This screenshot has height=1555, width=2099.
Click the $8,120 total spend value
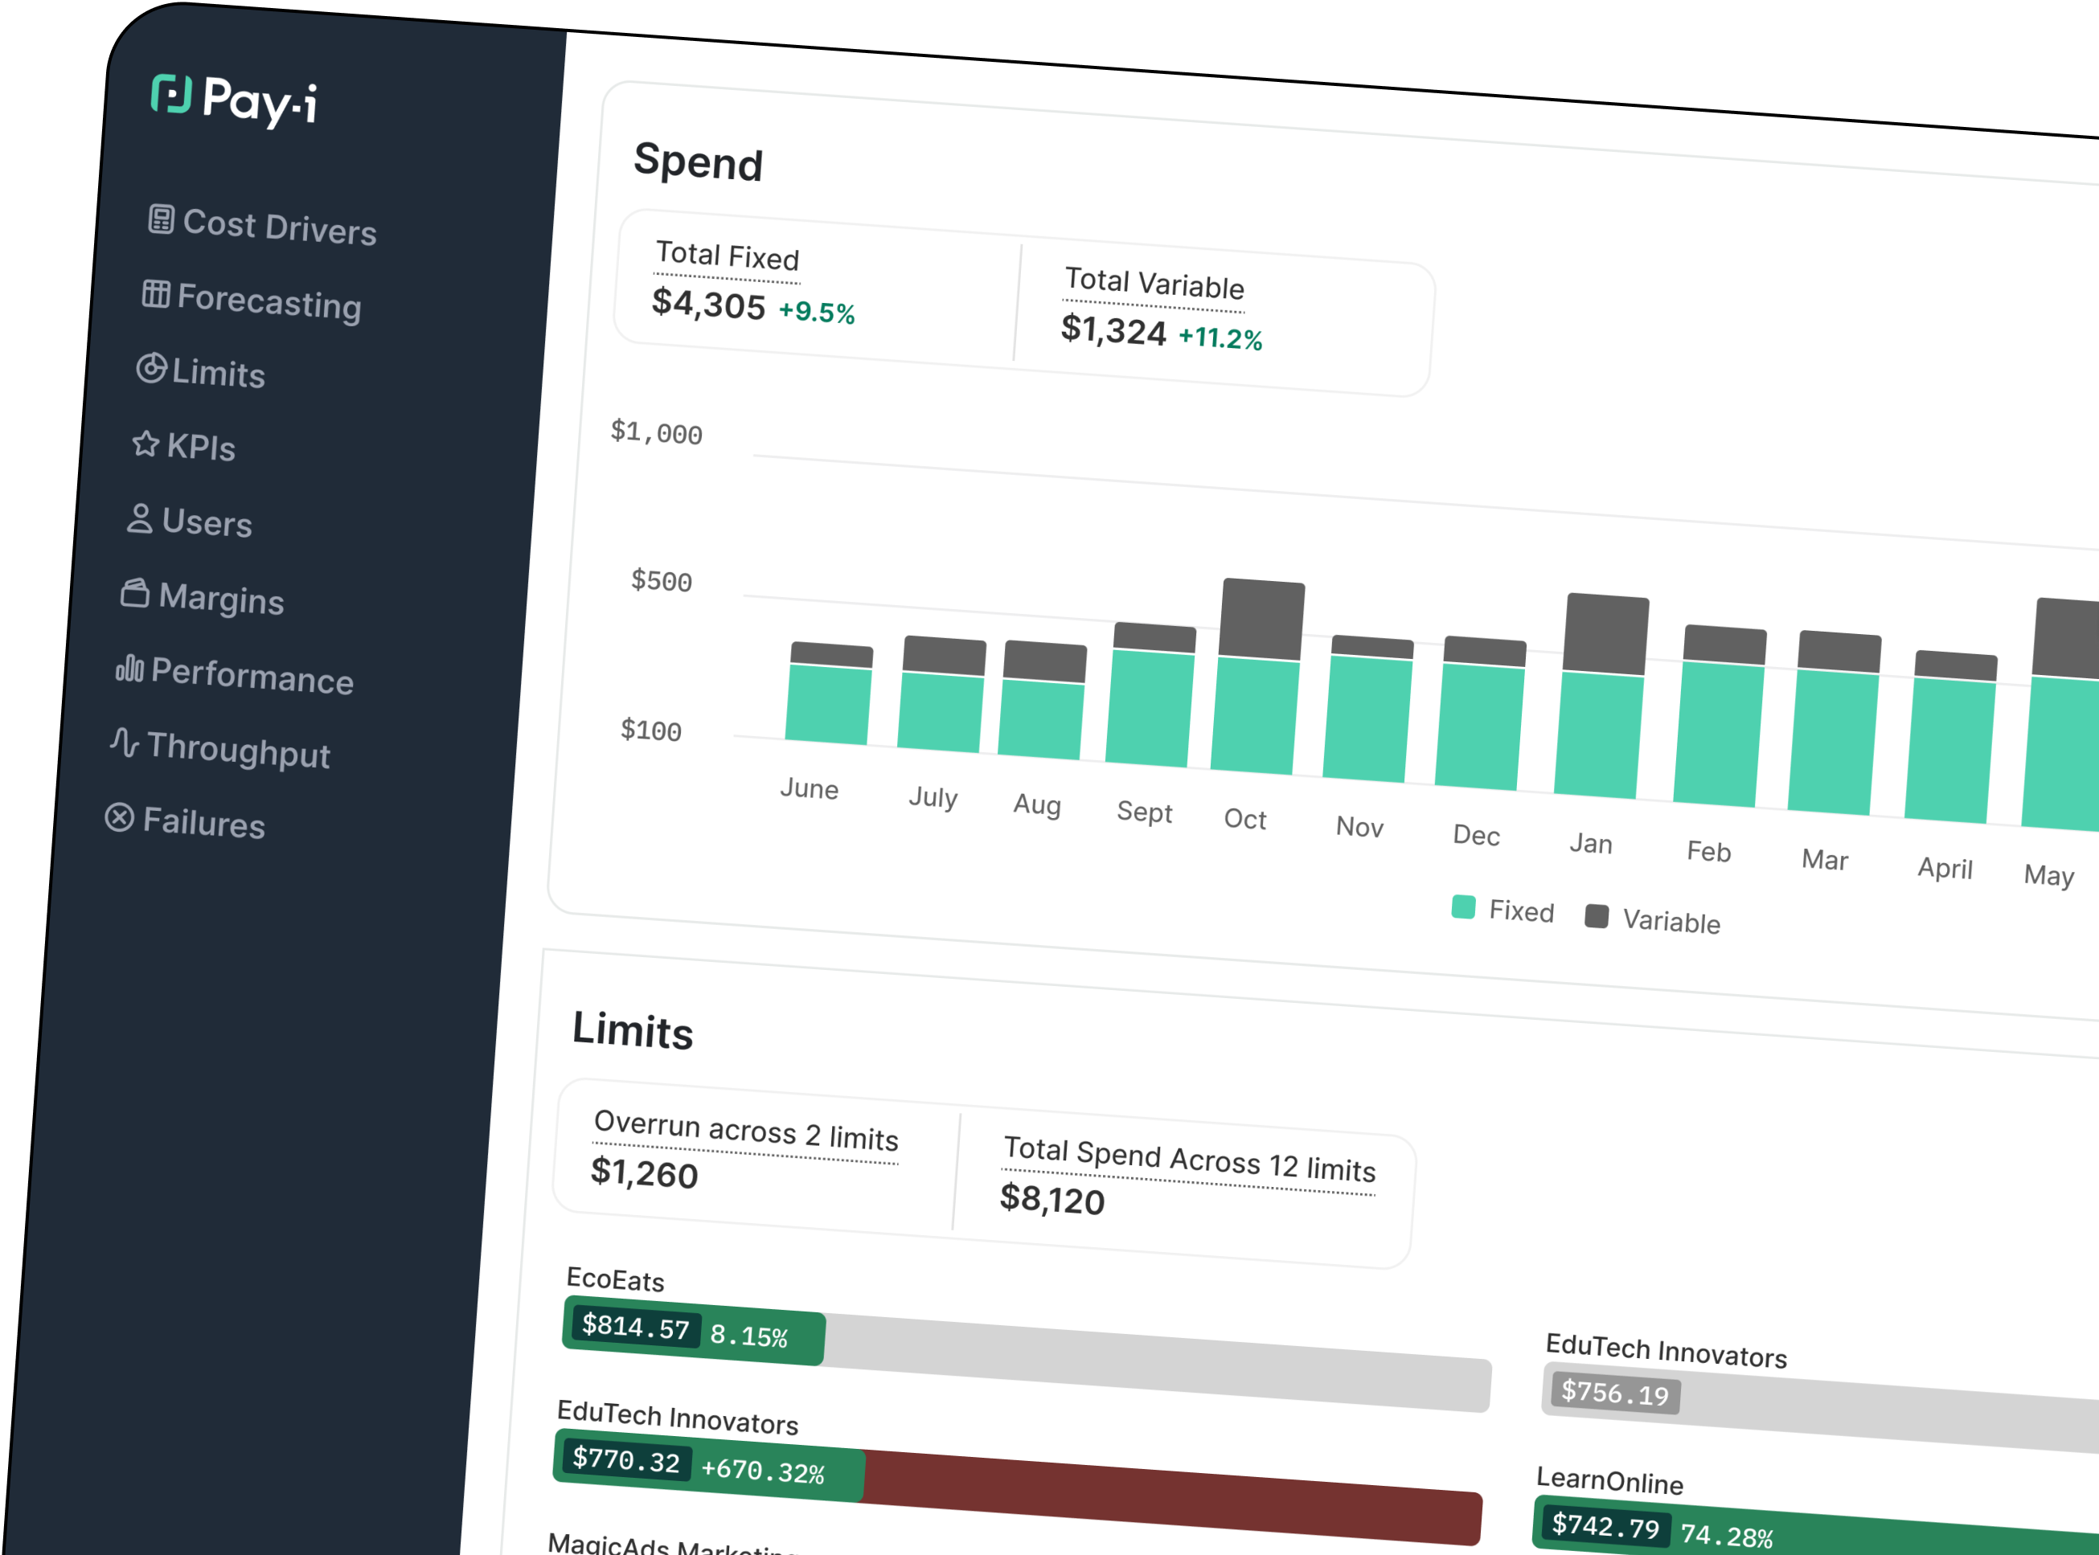tap(1052, 1199)
